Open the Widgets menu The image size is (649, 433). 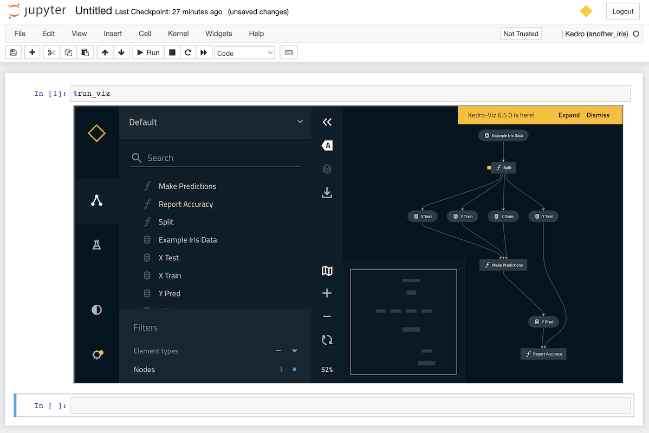218,34
